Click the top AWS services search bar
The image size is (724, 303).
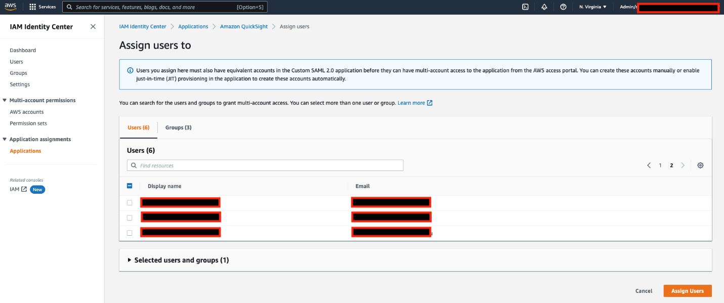point(165,7)
